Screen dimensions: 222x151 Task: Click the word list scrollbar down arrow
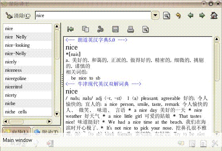coord(57,114)
